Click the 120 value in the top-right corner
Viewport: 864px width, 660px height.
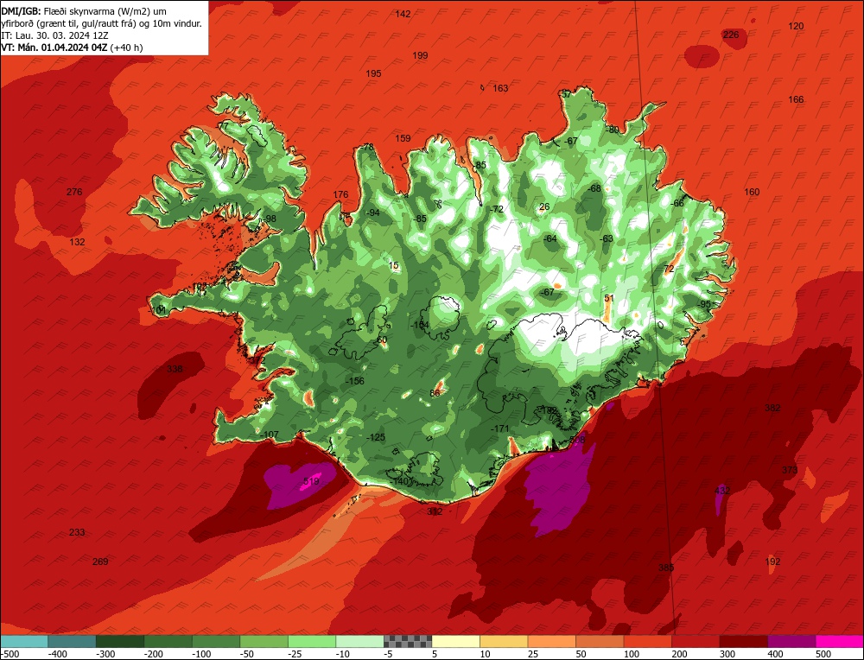(x=797, y=26)
